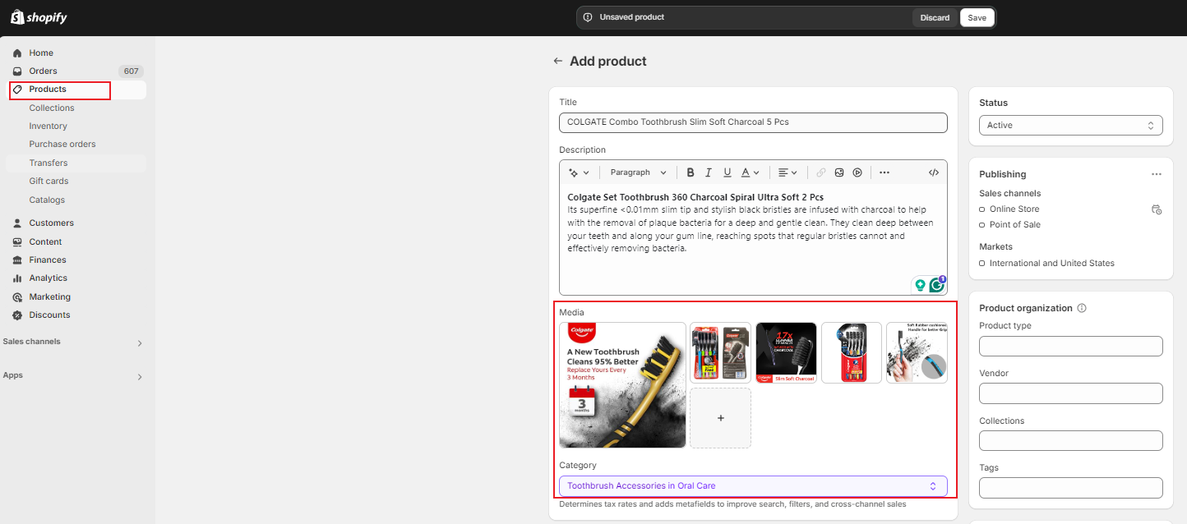This screenshot has height=524, width=1187.
Task: Toggle italic formatting in the description
Action: point(709,172)
